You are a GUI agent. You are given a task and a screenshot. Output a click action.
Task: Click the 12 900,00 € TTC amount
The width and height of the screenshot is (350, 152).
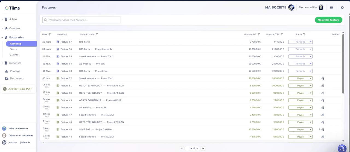tap(278, 129)
